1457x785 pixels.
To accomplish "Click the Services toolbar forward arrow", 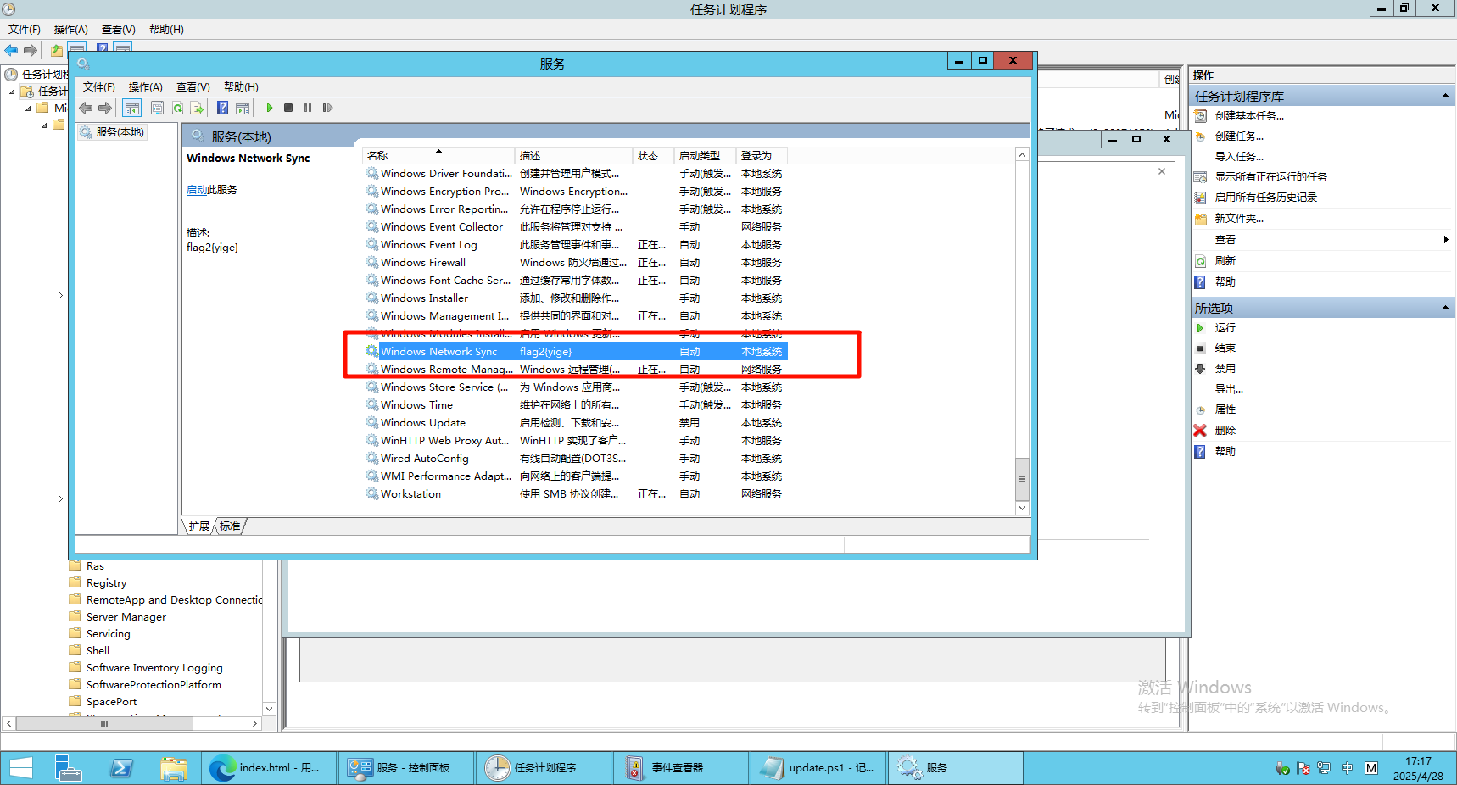I will coord(105,108).
